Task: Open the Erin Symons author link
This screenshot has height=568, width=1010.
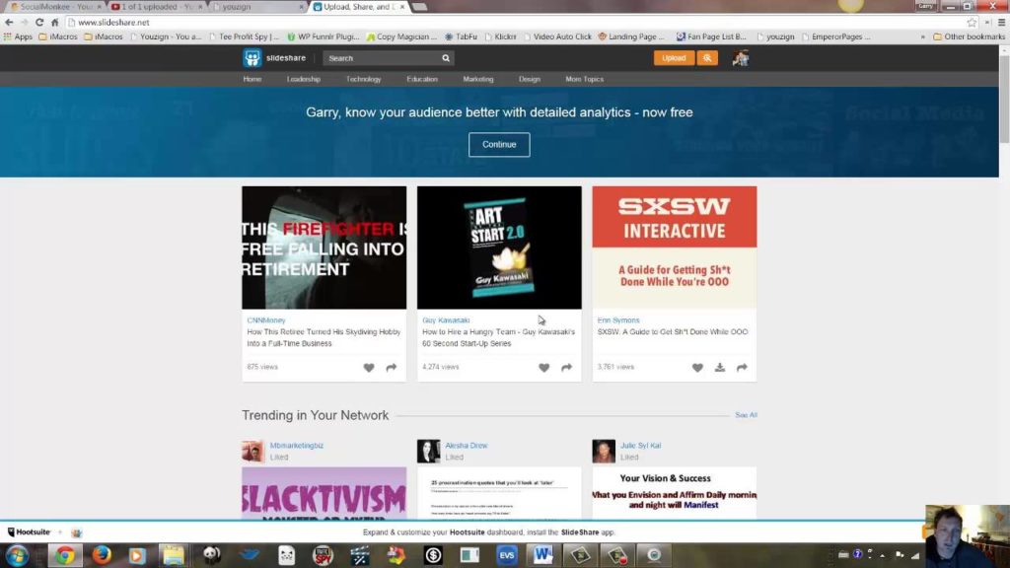Action: click(617, 320)
